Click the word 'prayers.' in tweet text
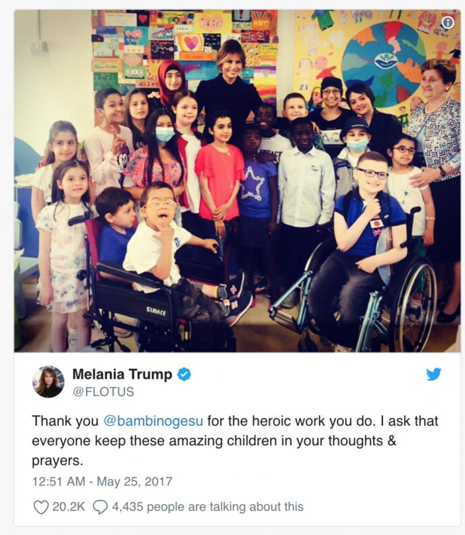This screenshot has width=465, height=535. [x=57, y=461]
